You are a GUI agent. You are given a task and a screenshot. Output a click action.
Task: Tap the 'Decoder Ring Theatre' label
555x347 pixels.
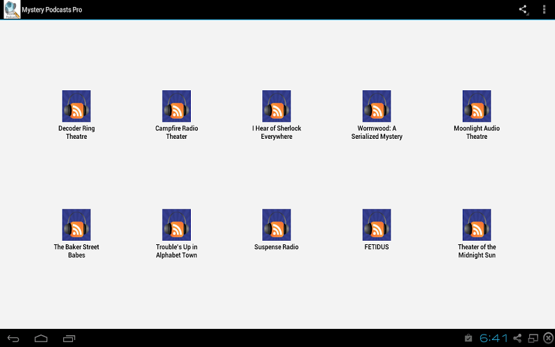[x=76, y=133]
